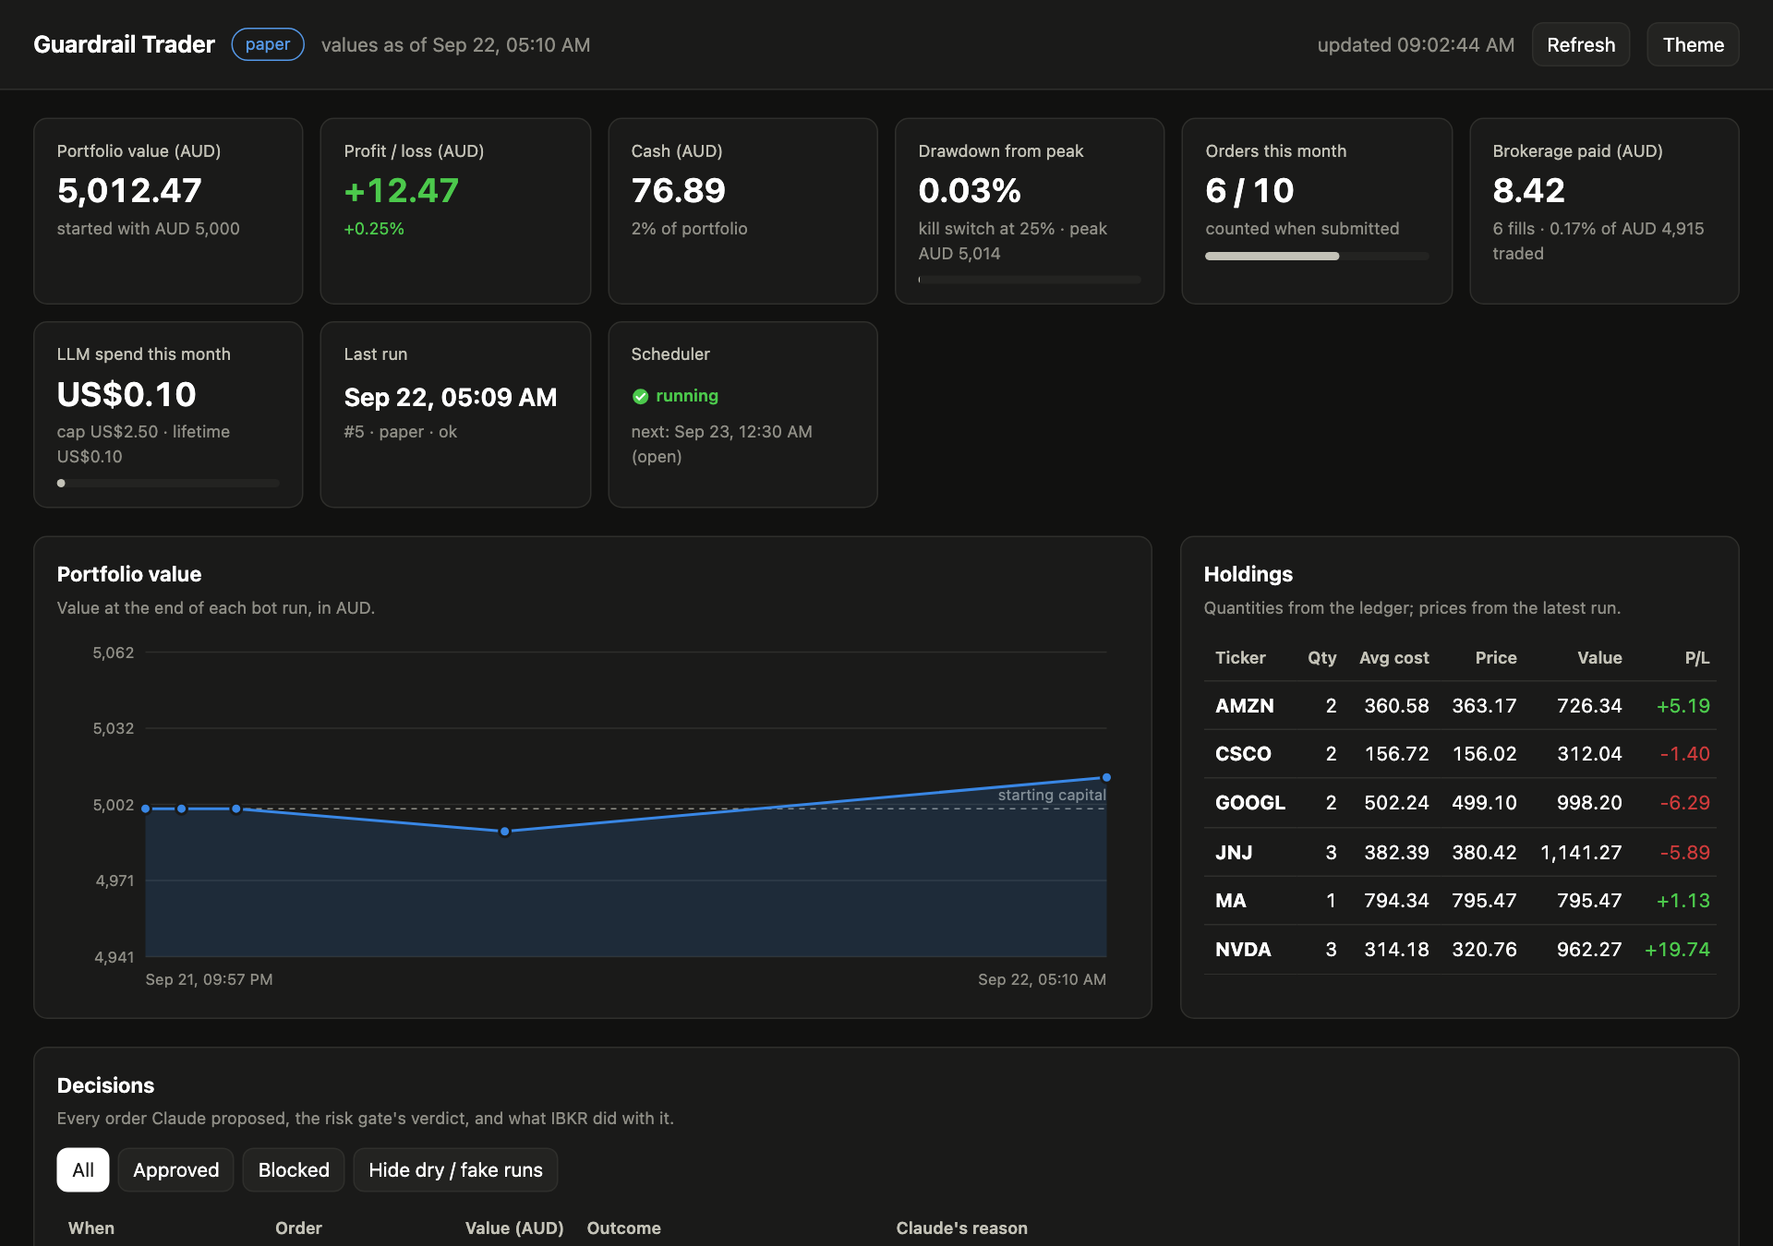
Task: Click the P/L column header in Holdings
Action: pyautogui.click(x=1697, y=658)
